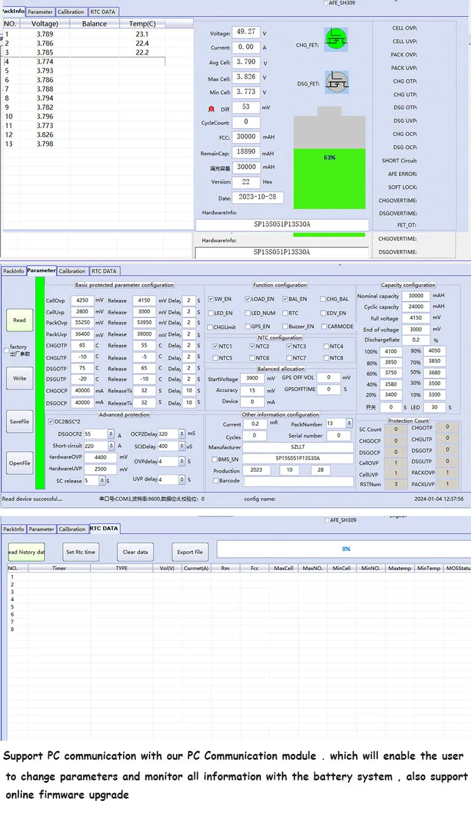
Task: Select RTC DATA tab above the cell voltage table
Action: tap(103, 12)
